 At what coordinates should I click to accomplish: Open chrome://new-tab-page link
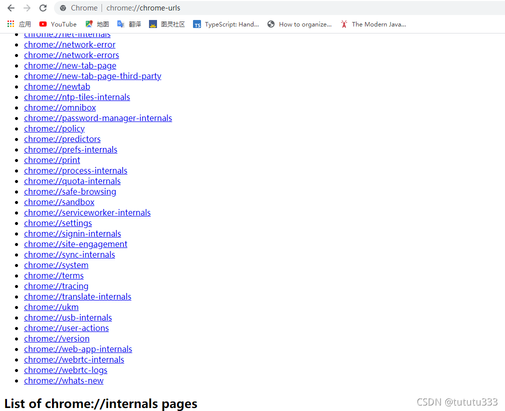[x=70, y=65]
